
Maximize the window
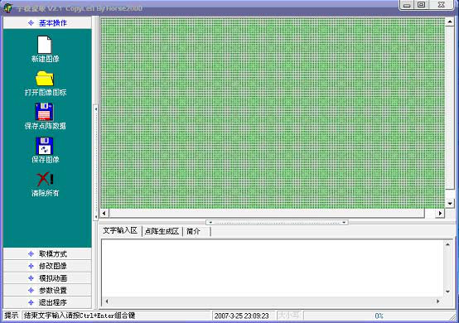[421, 5]
